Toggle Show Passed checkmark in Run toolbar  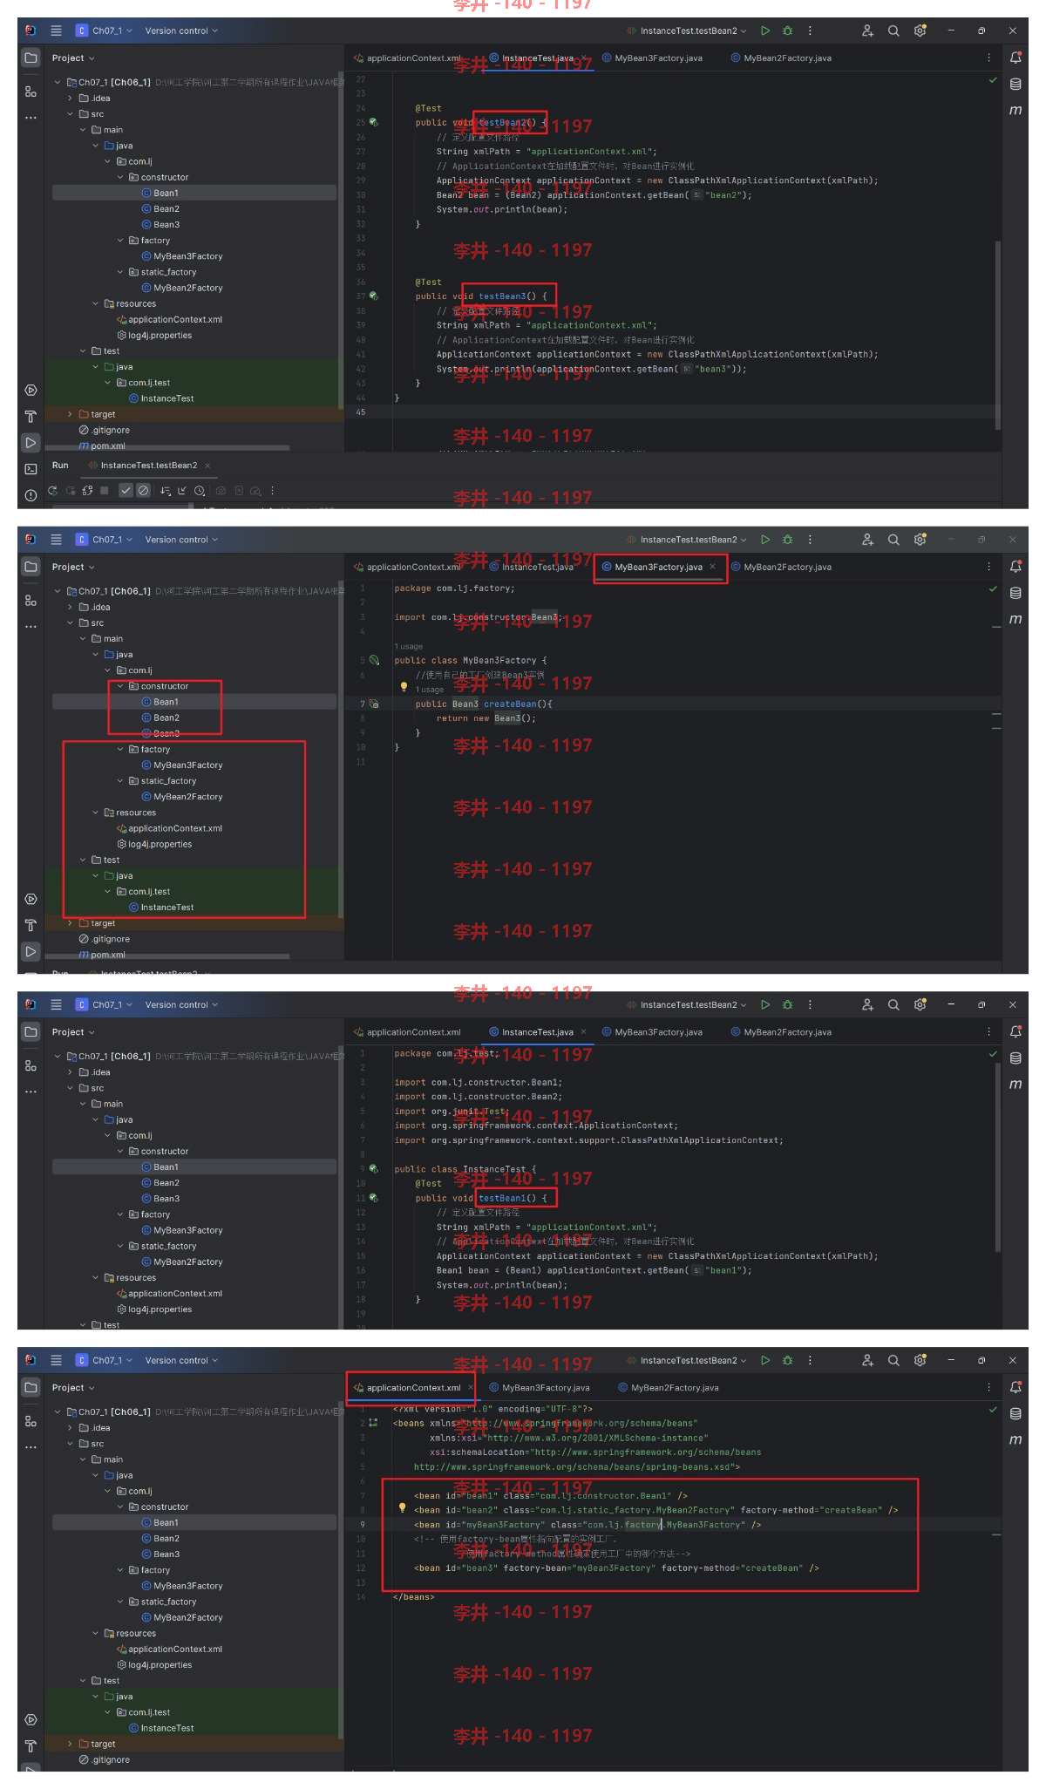(126, 491)
